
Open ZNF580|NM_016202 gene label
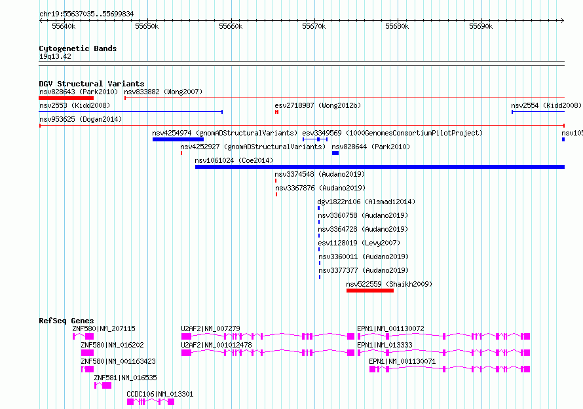point(112,345)
